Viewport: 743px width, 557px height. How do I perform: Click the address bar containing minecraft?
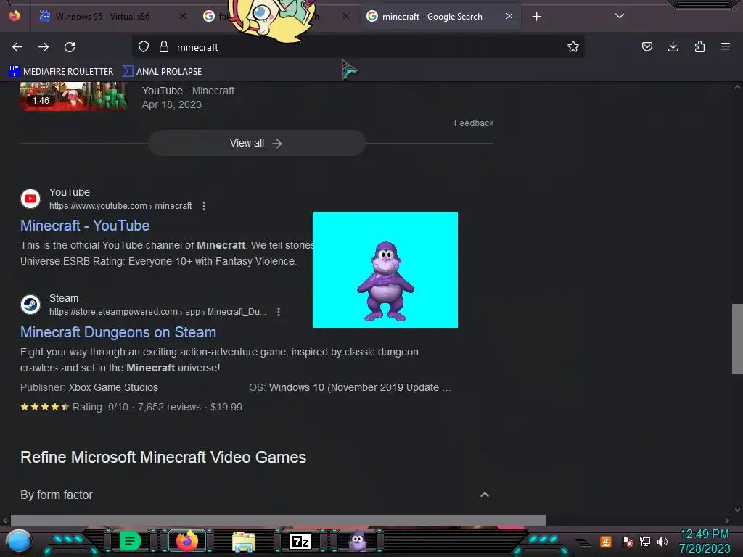[358, 47]
